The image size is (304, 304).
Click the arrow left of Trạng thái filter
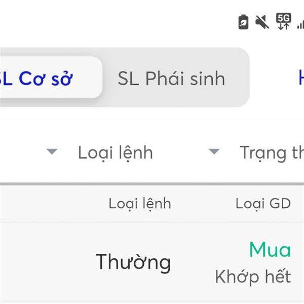pos(214,151)
